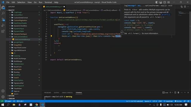Screen dimensions: 191x107
Task: Split the editor to the right
Action: [x=185, y=7]
